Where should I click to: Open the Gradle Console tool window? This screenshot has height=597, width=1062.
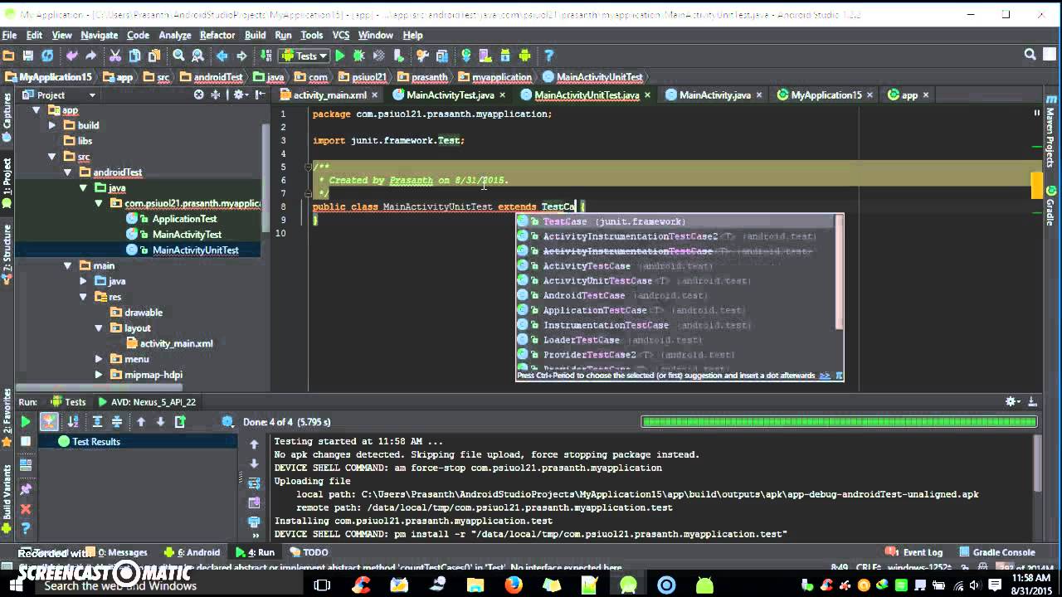tap(996, 552)
